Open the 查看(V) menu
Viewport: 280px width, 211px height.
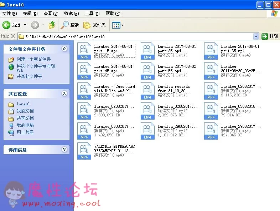click(51, 14)
